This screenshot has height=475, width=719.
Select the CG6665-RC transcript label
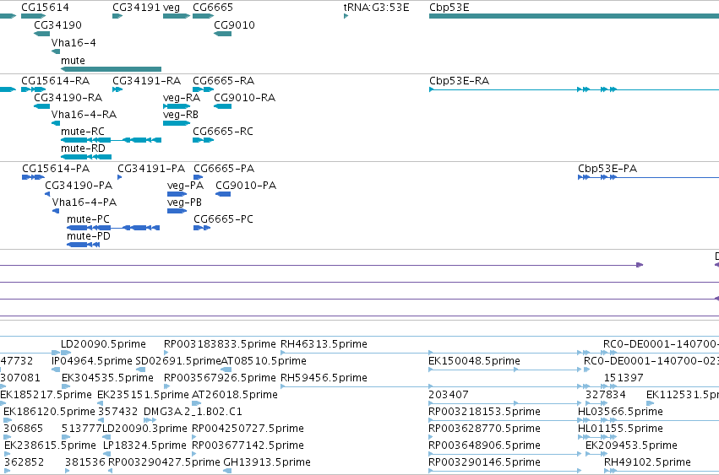(223, 132)
